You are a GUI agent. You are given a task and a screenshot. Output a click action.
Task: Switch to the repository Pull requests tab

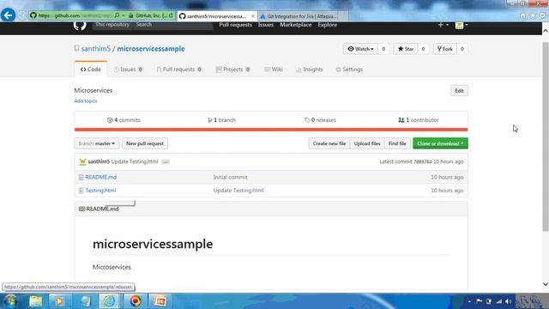pos(179,70)
